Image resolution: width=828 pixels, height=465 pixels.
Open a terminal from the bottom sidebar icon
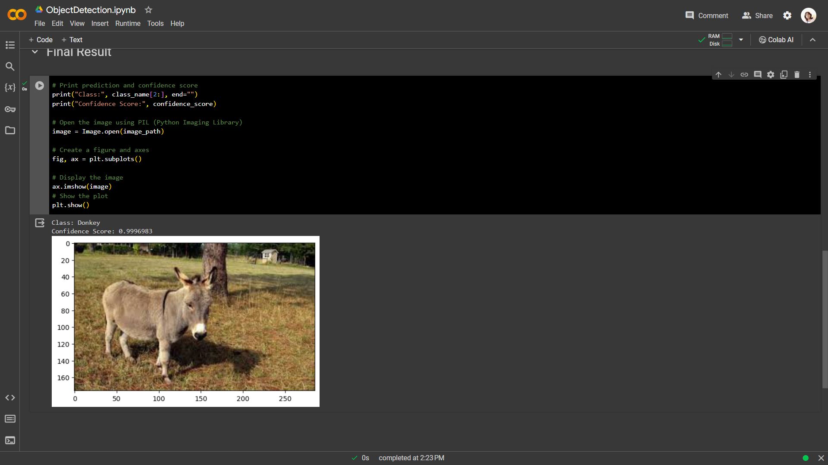point(9,440)
